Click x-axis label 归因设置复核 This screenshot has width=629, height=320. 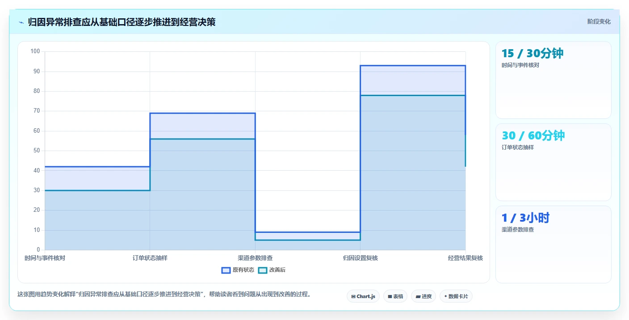pos(361,258)
